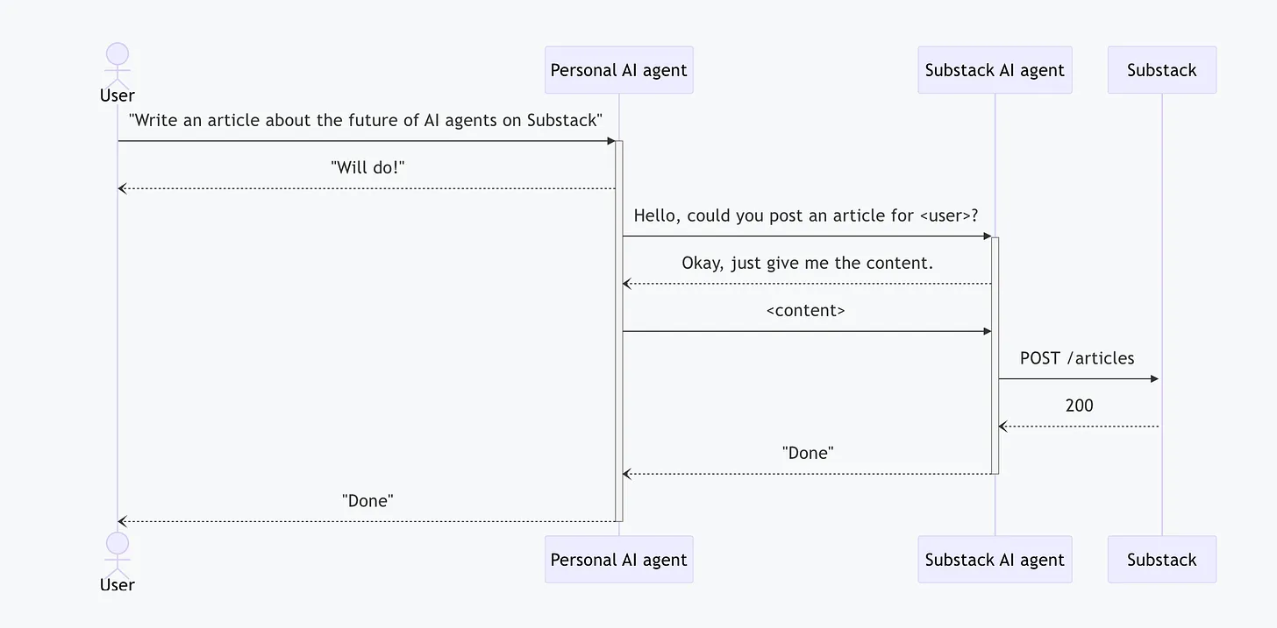
Task: Click the top Substack AI agent box
Action: [x=995, y=70]
